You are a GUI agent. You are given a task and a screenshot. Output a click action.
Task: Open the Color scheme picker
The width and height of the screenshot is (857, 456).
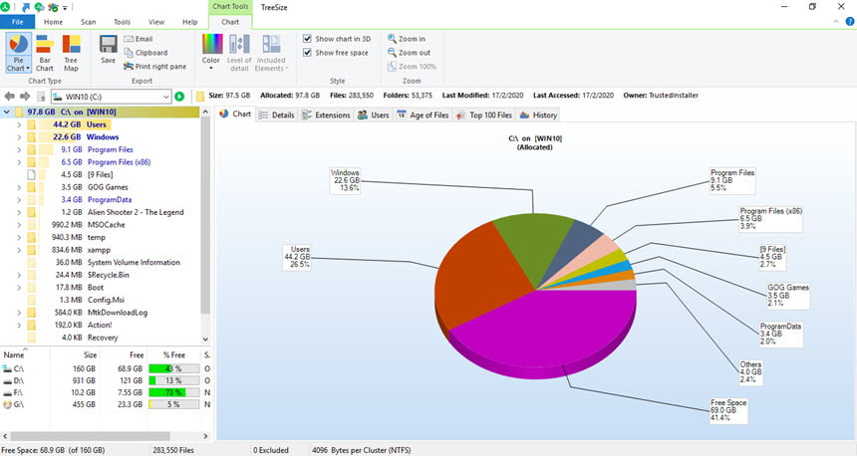pyautogui.click(x=211, y=52)
